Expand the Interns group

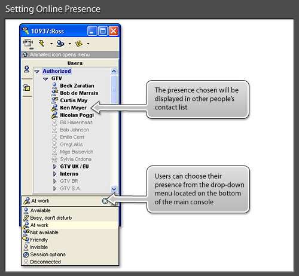point(54,174)
